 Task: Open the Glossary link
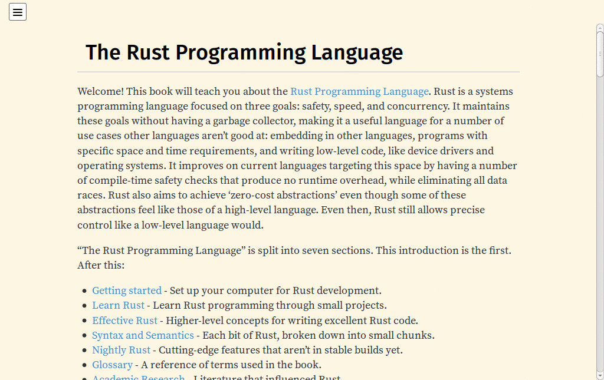tap(112, 365)
